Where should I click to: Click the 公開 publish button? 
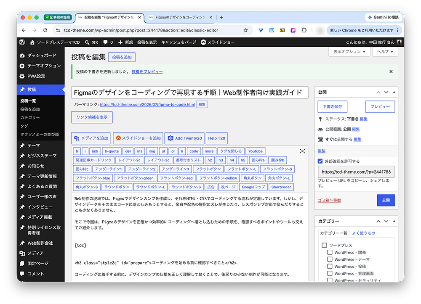pyautogui.click(x=386, y=200)
